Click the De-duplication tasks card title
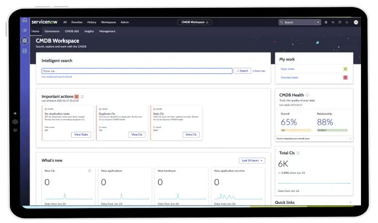 (x=57, y=114)
